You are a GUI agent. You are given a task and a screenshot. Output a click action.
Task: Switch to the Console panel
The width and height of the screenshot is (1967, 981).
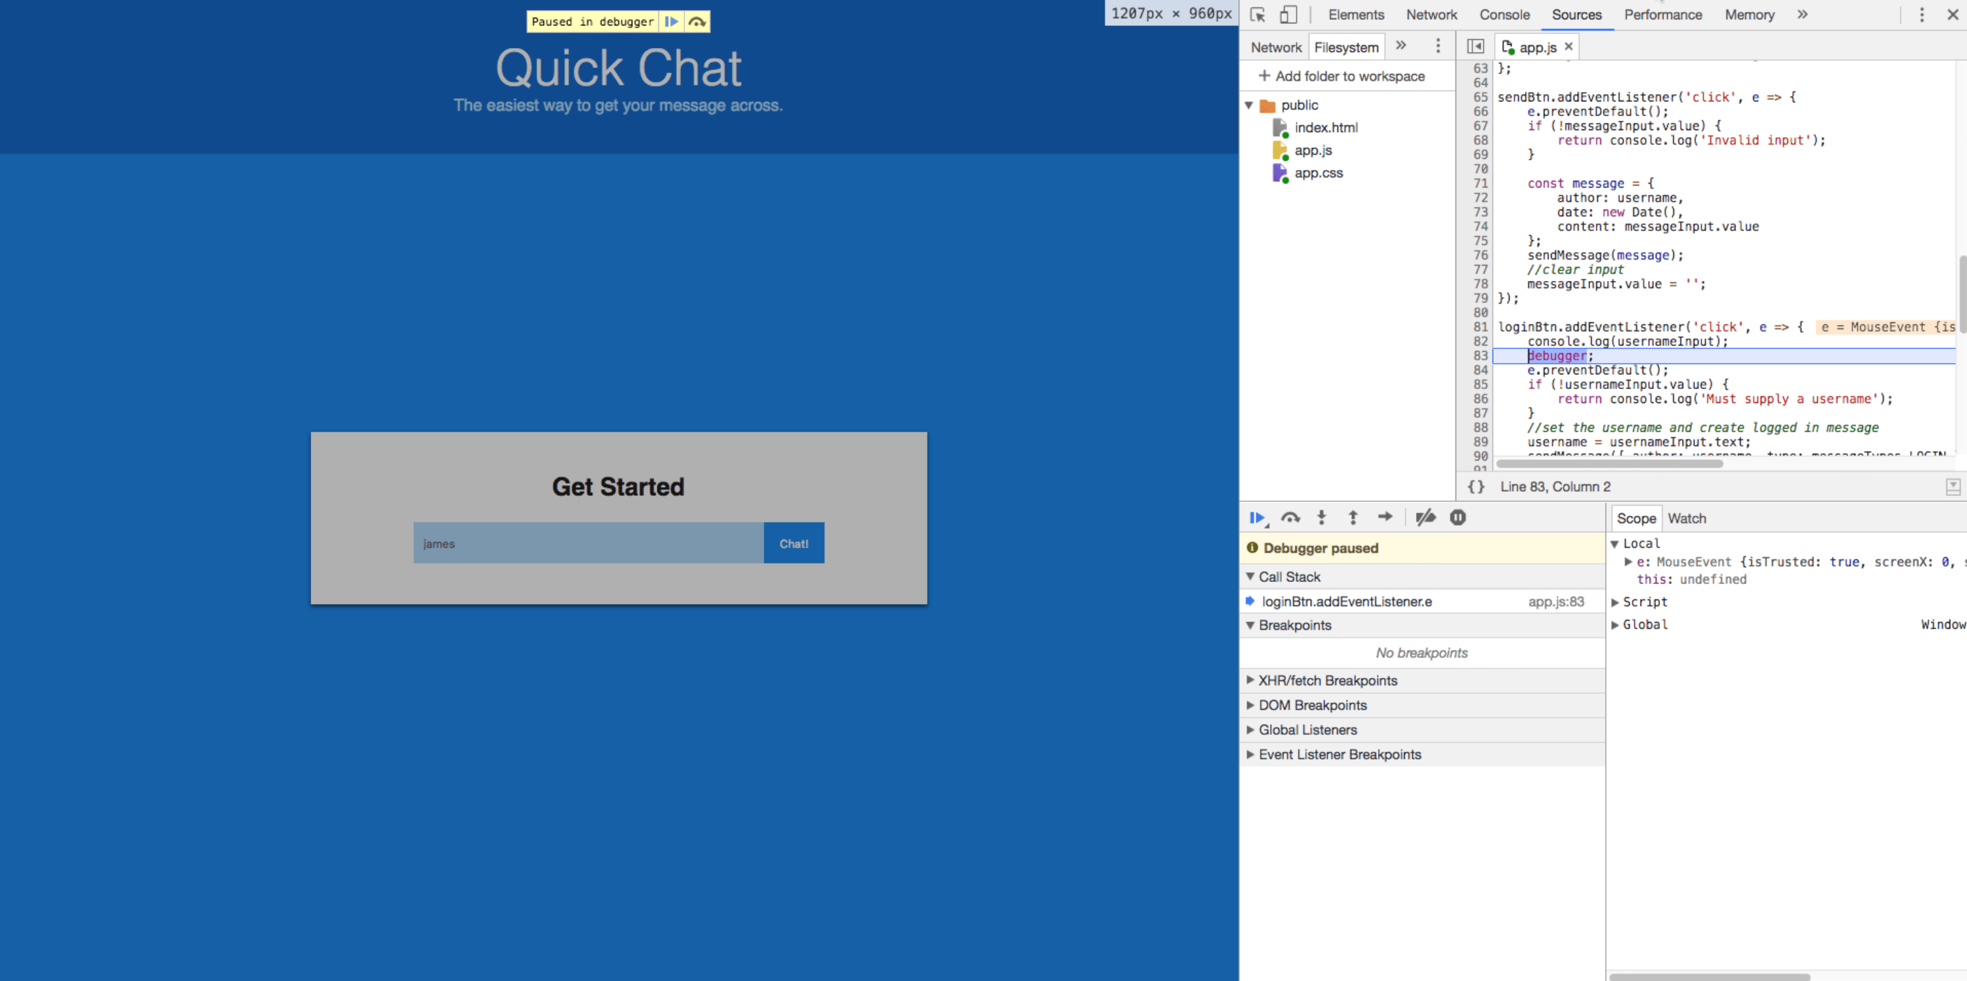(x=1504, y=15)
